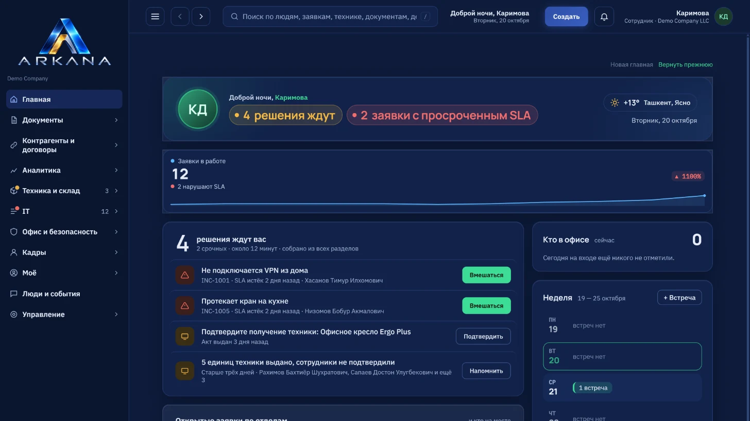The image size is (750, 421).
Task: Click the 4 решения ждут pill
Action: point(285,115)
